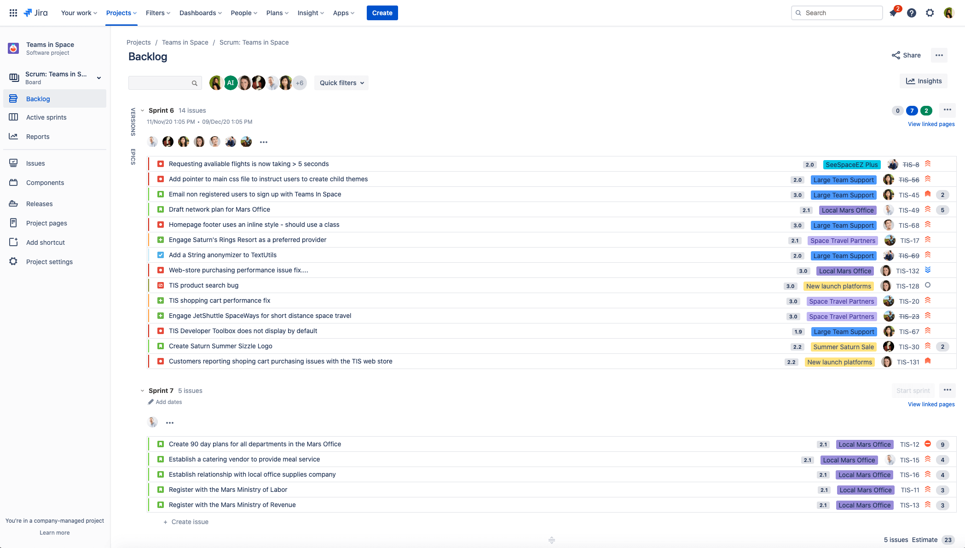965x548 pixels.
Task: Click the Sprint 7 three-dot menu icon
Action: [948, 390]
